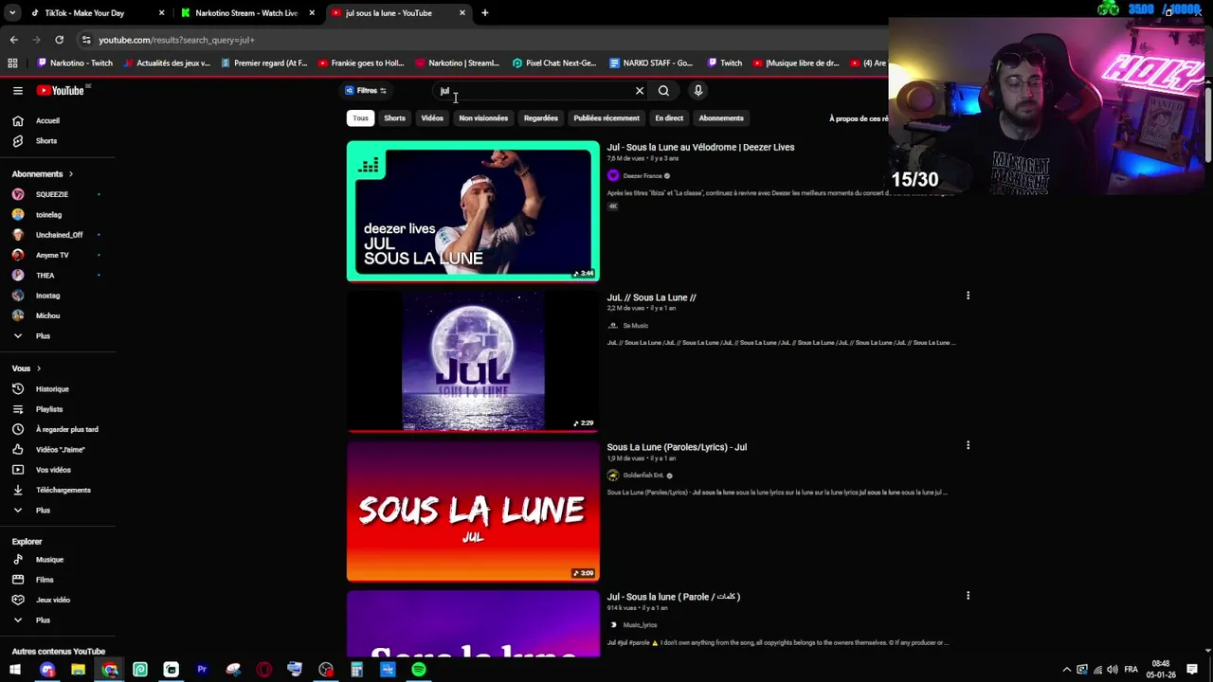1213x682 pixels.
Task: Open the tab search dropdown
Action: coord(11,13)
